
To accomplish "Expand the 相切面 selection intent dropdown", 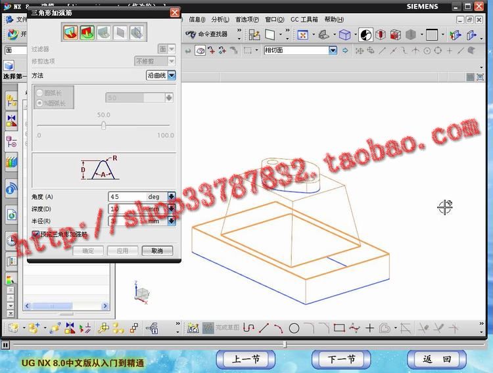I will click(333, 51).
